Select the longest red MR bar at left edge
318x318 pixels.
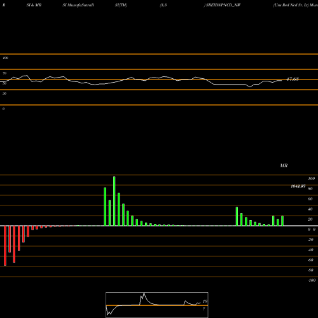click(x=5, y=245)
